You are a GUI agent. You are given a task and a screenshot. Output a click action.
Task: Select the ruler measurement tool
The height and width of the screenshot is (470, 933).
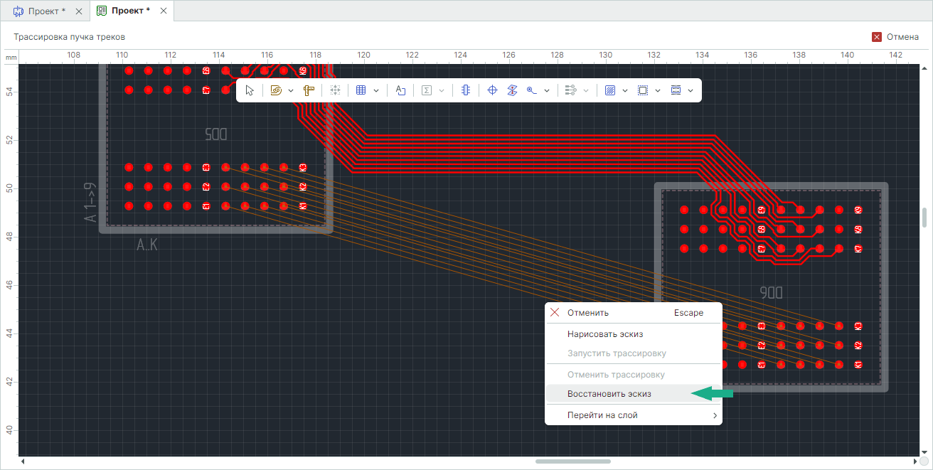308,90
